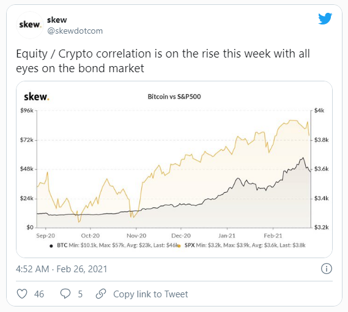The width and height of the screenshot is (348, 312).
Task: Open the tweet info circle icon
Action: point(327,269)
